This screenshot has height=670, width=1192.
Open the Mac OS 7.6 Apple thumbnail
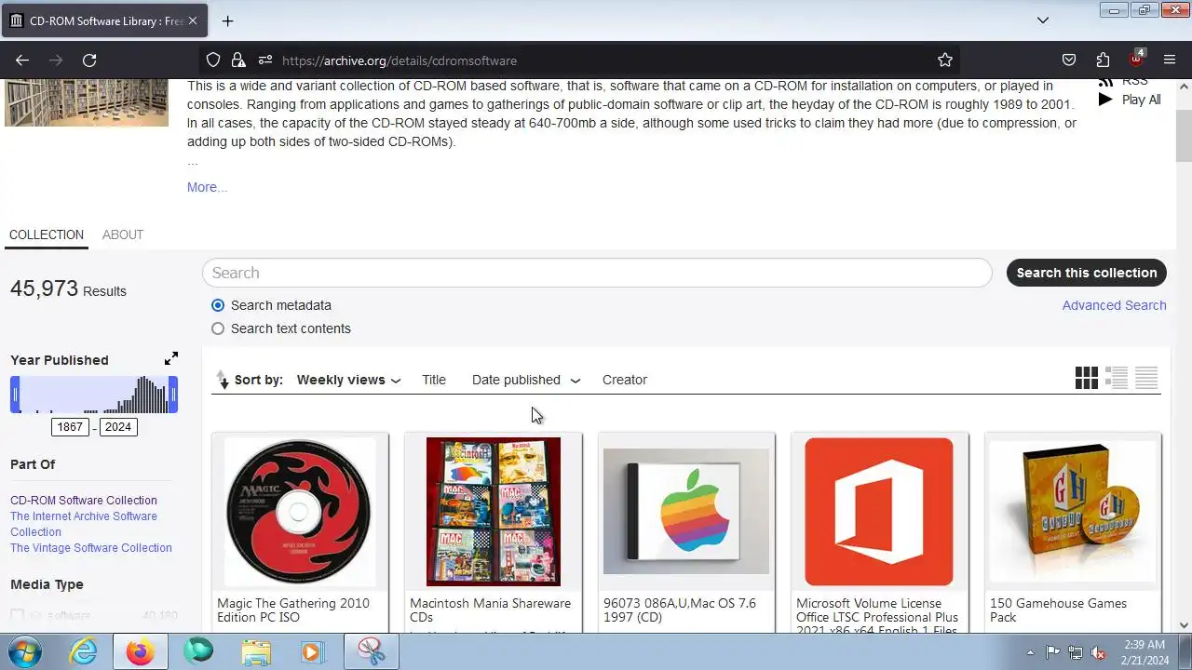[686, 512]
